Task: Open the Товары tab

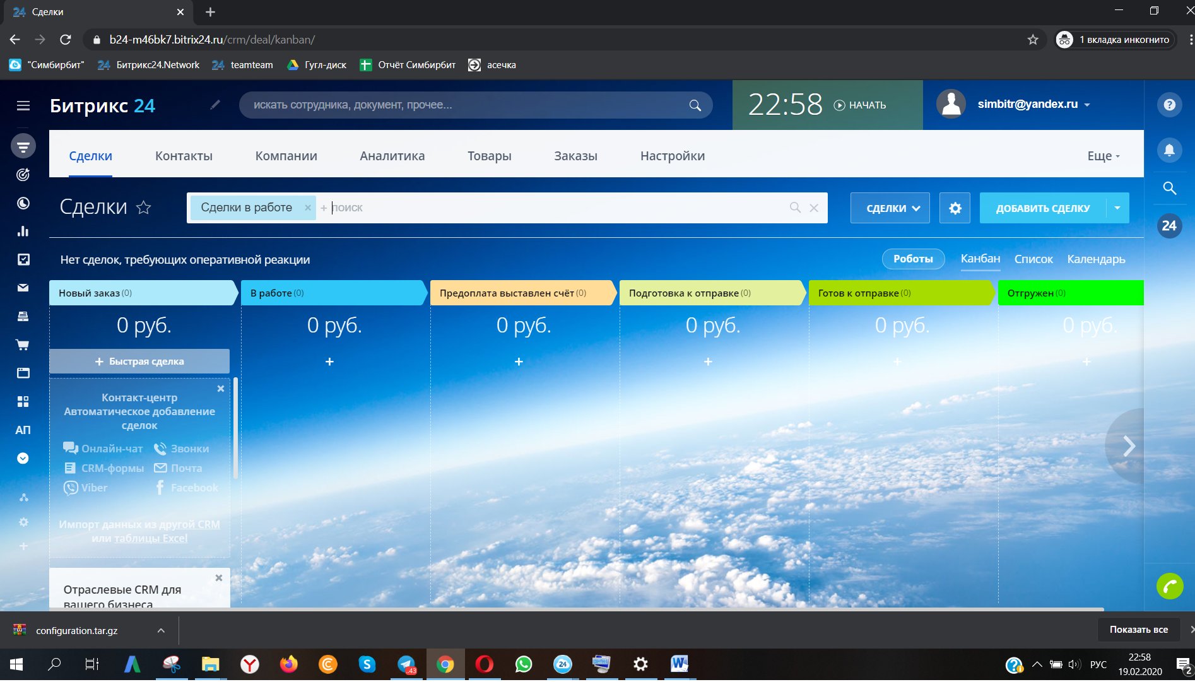Action: [x=490, y=156]
